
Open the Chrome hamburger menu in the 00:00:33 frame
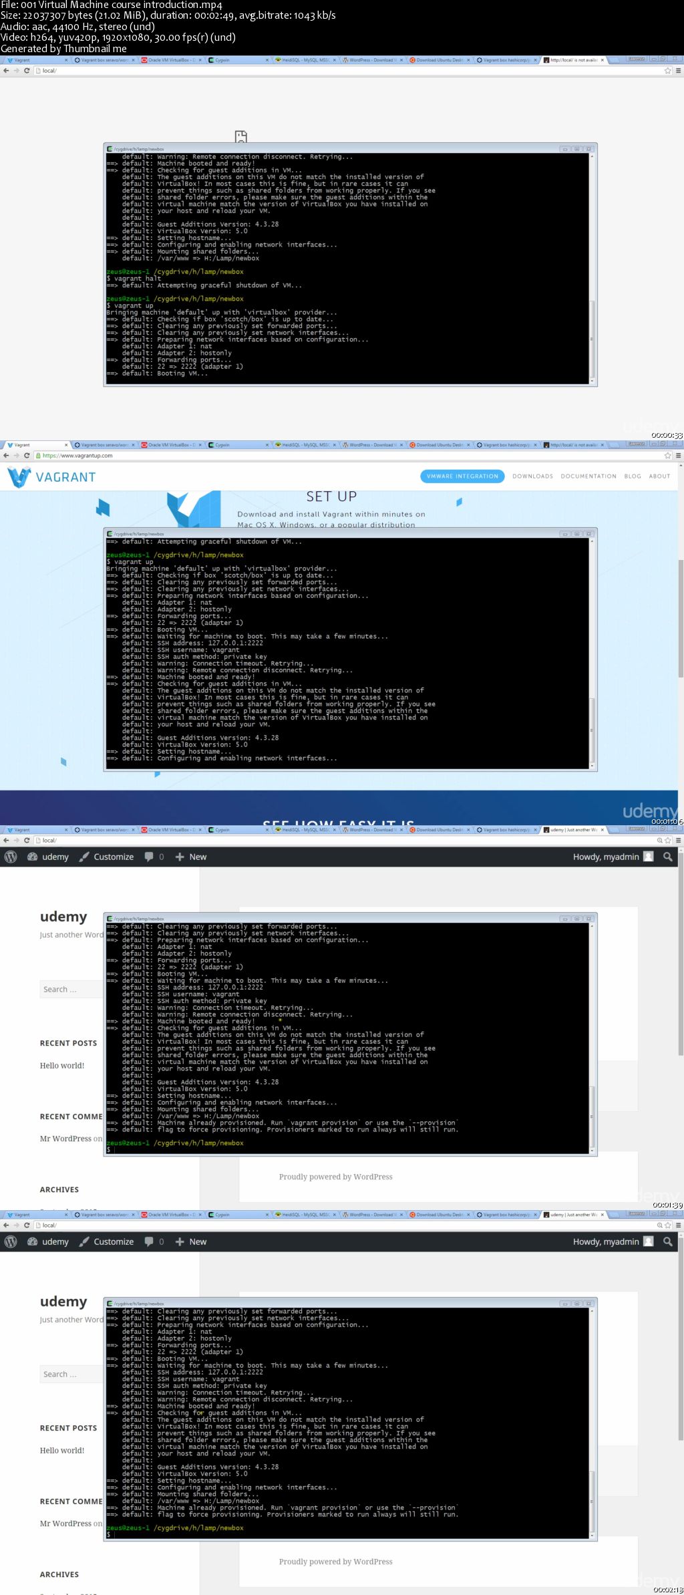coord(678,71)
